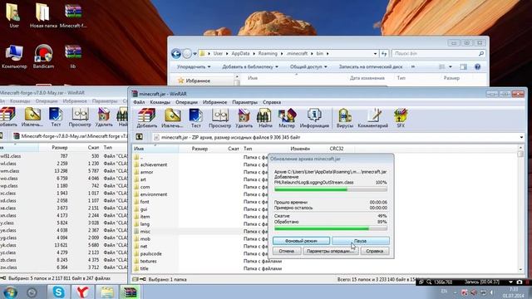Image resolution: width=532 pixels, height=299 pixels.
Task: Open the Explorer address bar history dropdown
Action: [375, 53]
